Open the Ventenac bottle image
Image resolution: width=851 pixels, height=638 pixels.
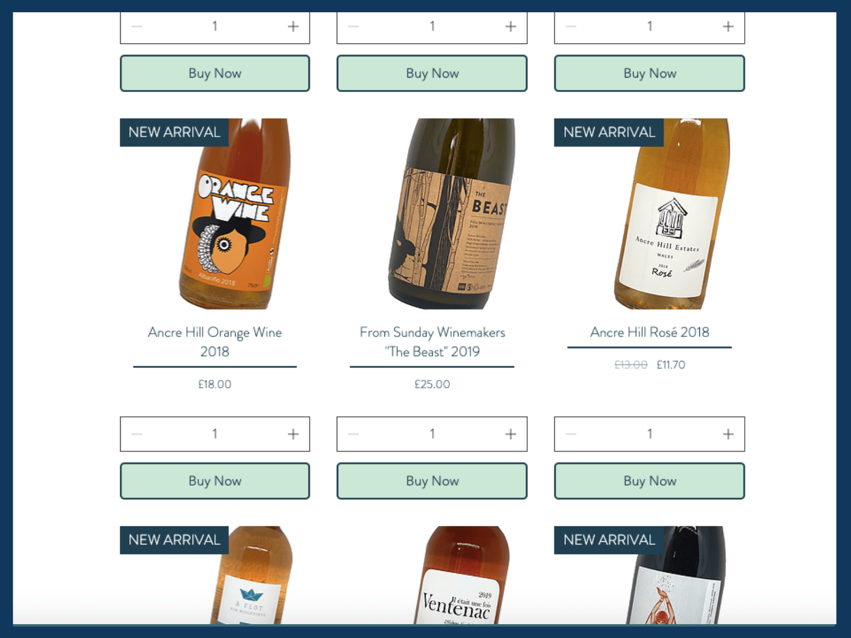click(x=432, y=575)
